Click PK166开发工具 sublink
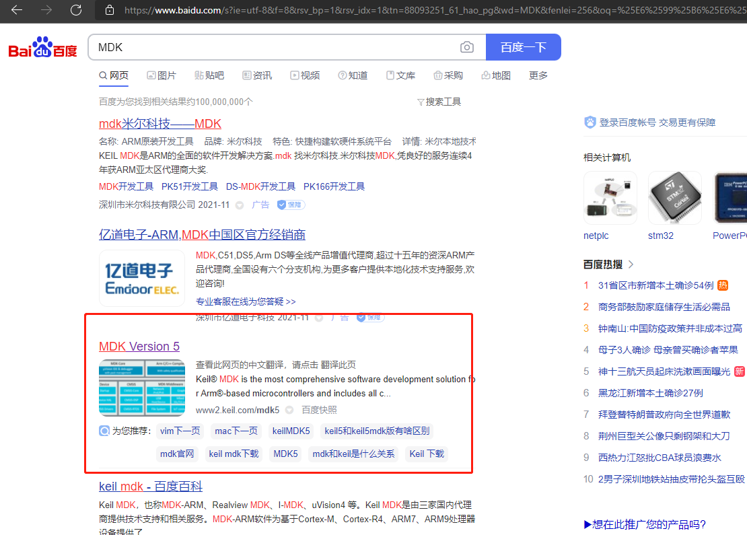747x535 pixels. (x=334, y=186)
